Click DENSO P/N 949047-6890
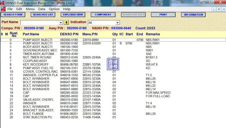 (x=69, y=82)
